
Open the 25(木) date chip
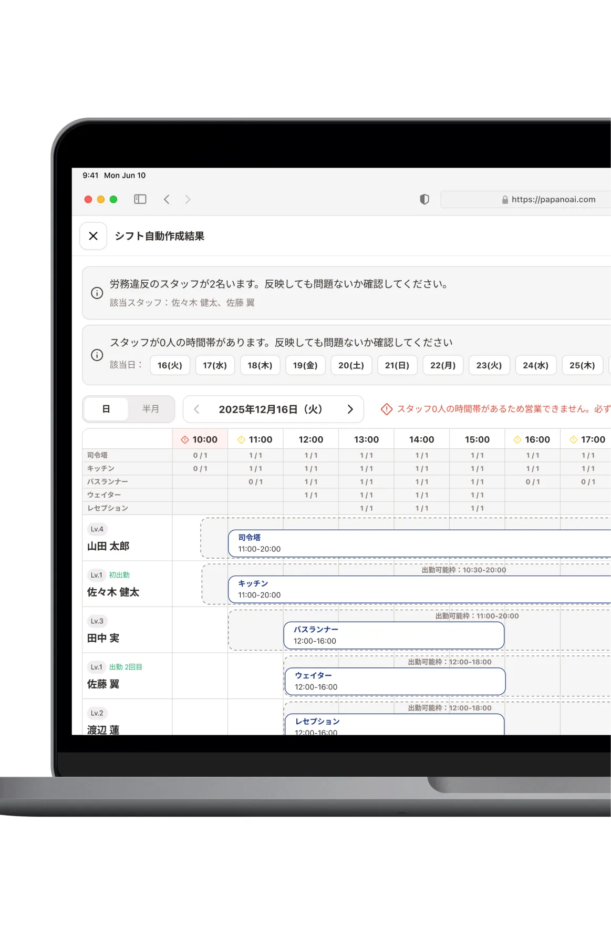582,365
